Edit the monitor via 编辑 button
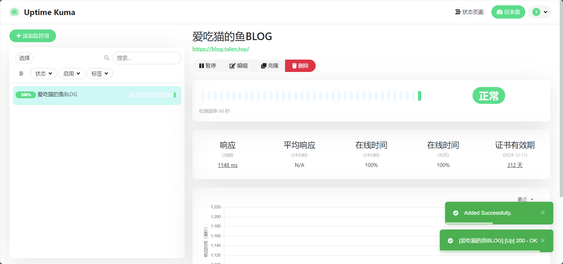Image resolution: width=563 pixels, height=264 pixels. coord(239,66)
